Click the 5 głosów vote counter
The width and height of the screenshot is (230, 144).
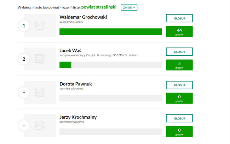coord(179,65)
